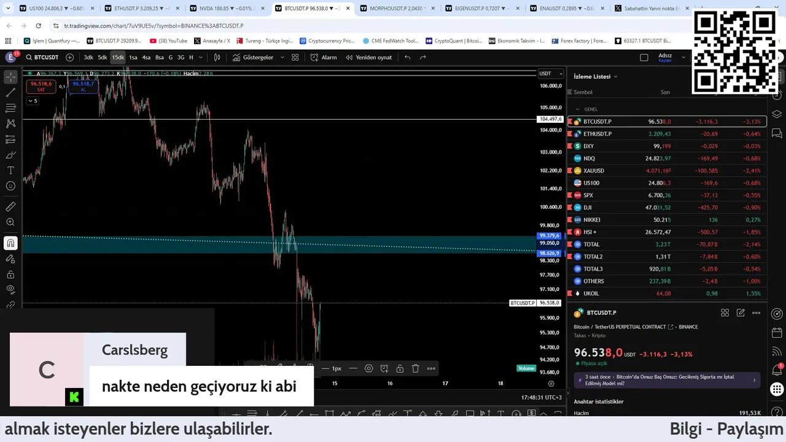This screenshot has height=442, width=786.
Task: Redo the chart action
Action: [x=423, y=57]
